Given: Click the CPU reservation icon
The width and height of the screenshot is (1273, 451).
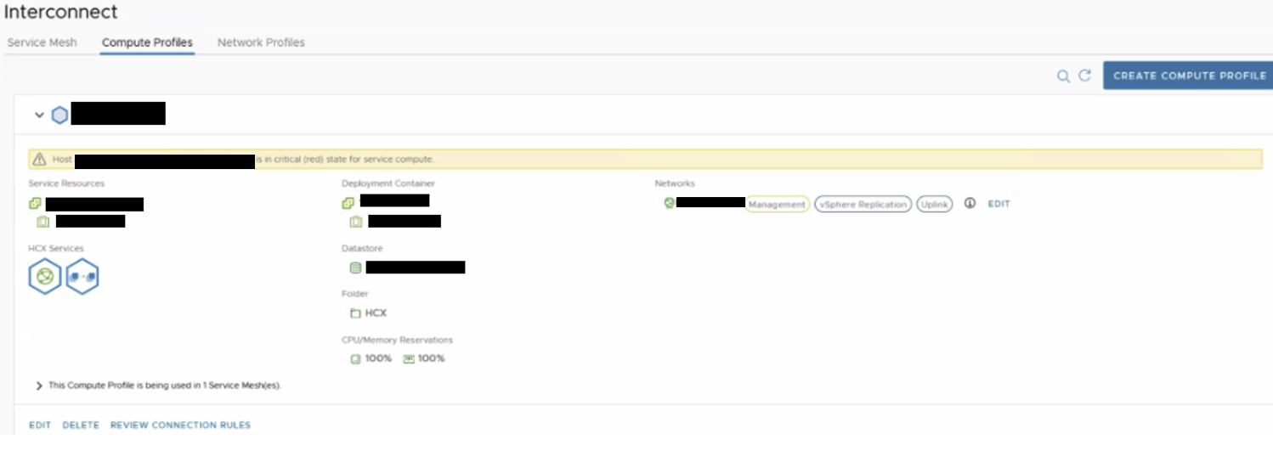Looking at the screenshot, I should point(356,358).
